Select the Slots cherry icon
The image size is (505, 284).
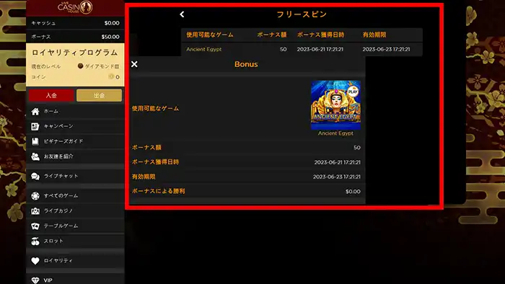[x=35, y=241]
